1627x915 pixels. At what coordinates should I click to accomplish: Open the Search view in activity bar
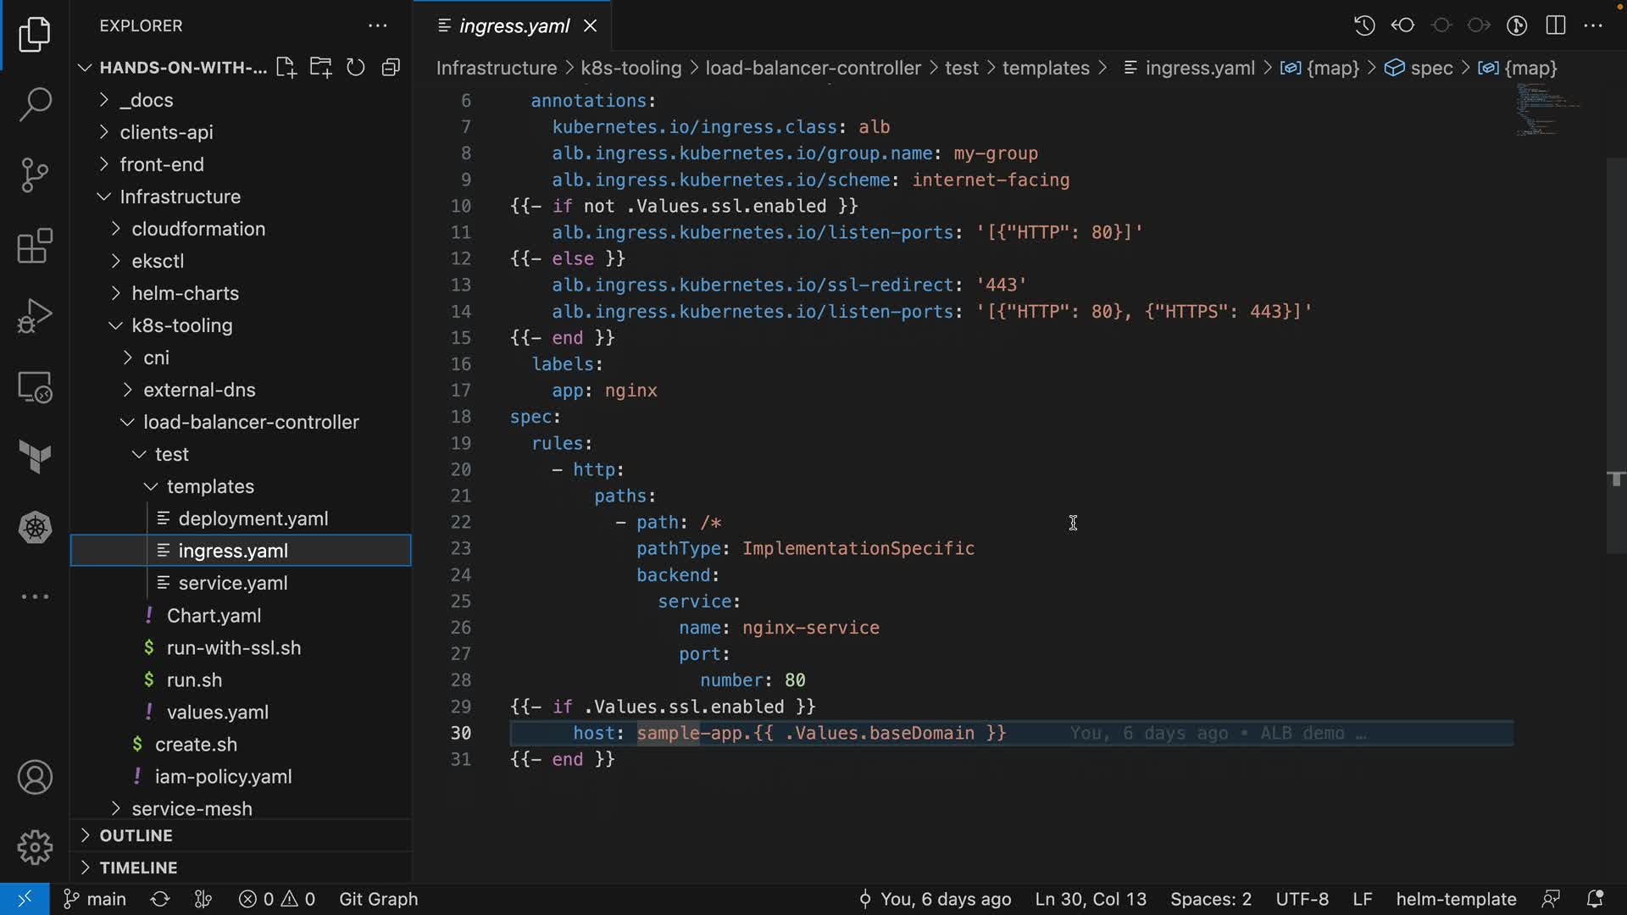[35, 105]
